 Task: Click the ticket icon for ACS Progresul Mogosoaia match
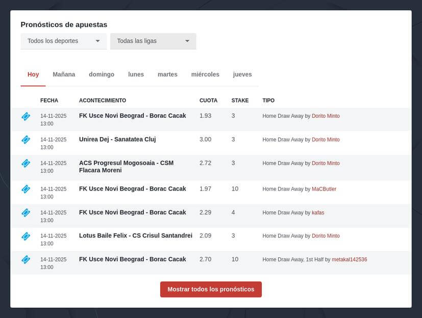coord(26,163)
